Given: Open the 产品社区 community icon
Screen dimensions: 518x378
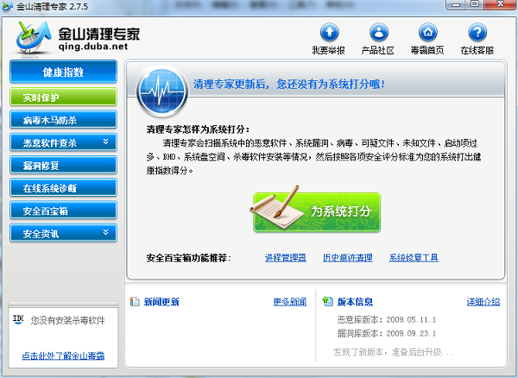Looking at the screenshot, I should (x=379, y=32).
